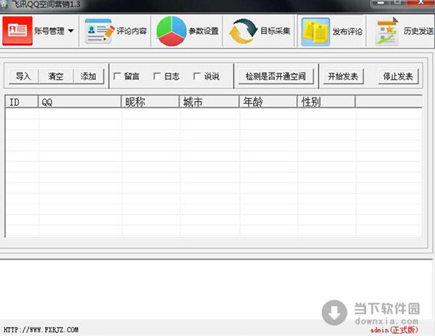Start posting with 开始发表 button
The image size is (435, 336).
click(342, 76)
